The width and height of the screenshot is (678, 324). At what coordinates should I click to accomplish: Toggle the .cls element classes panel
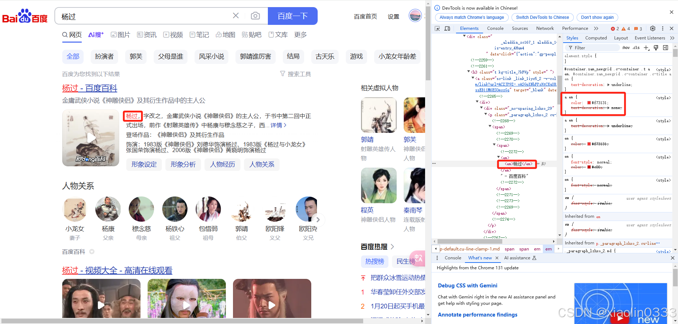pyautogui.click(x=636, y=48)
